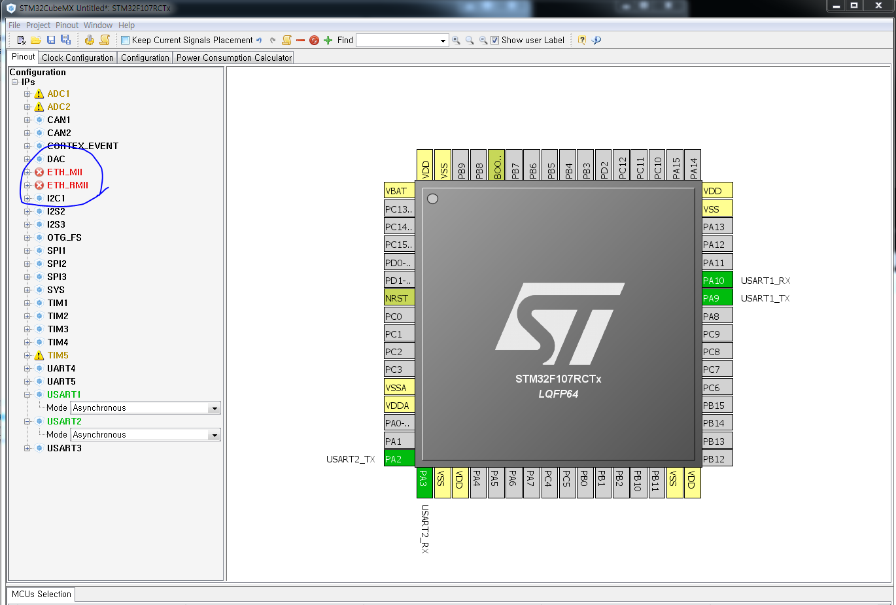
Task: Click the zoom in magnifier icon
Action: point(456,41)
